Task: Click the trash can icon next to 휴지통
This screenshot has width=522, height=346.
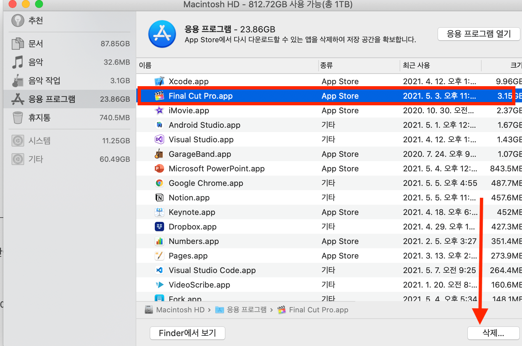Action: tap(18, 118)
